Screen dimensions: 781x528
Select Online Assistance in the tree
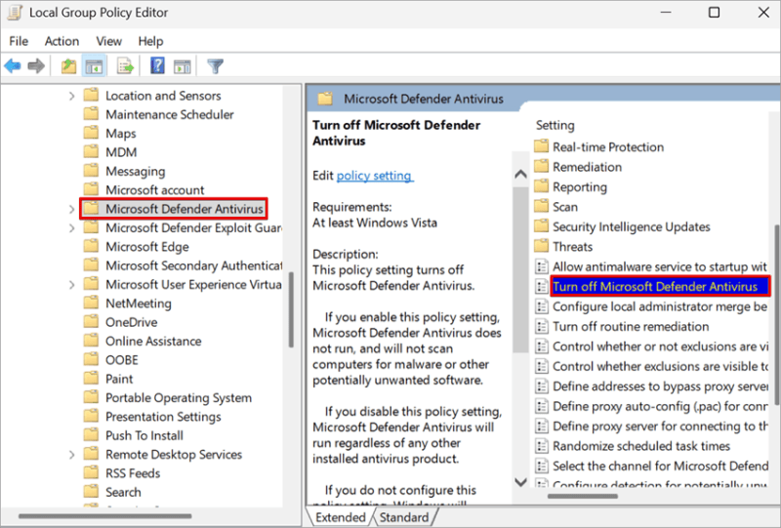coord(153,341)
